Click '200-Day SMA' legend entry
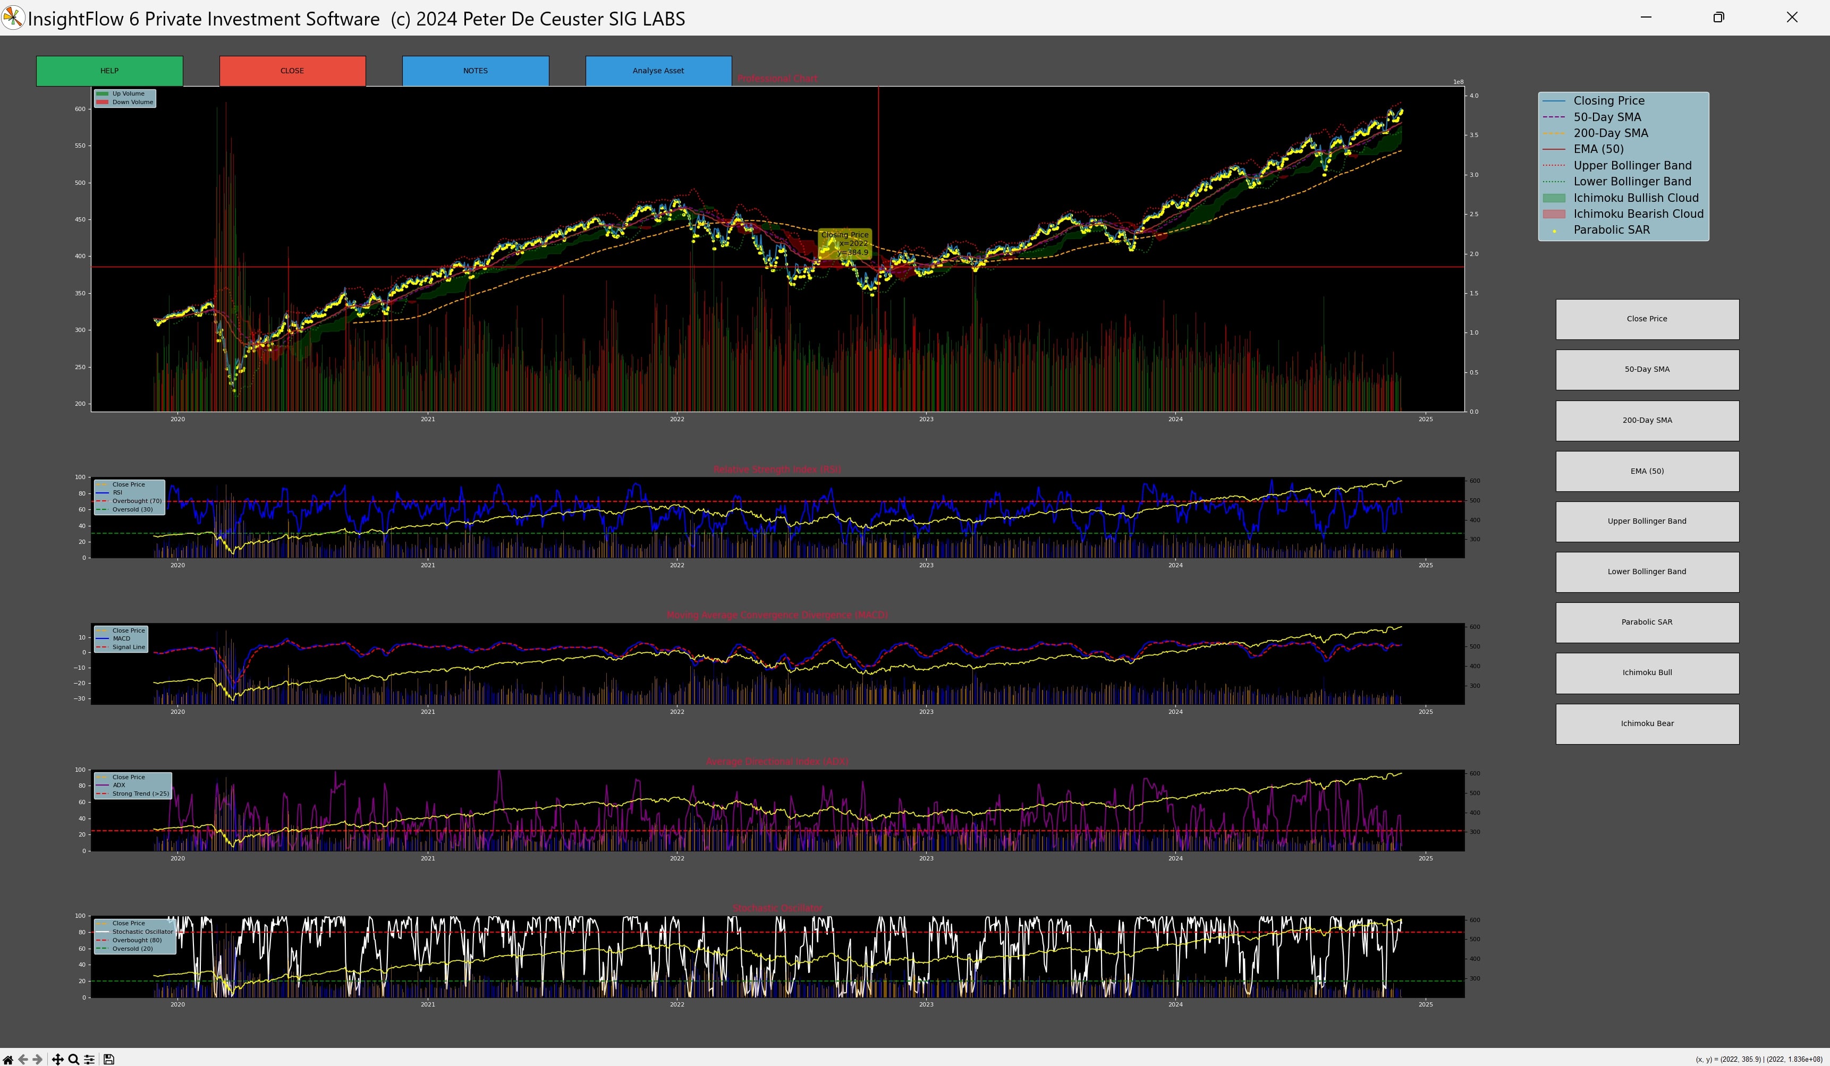Image resolution: width=1830 pixels, height=1066 pixels. tap(1611, 133)
